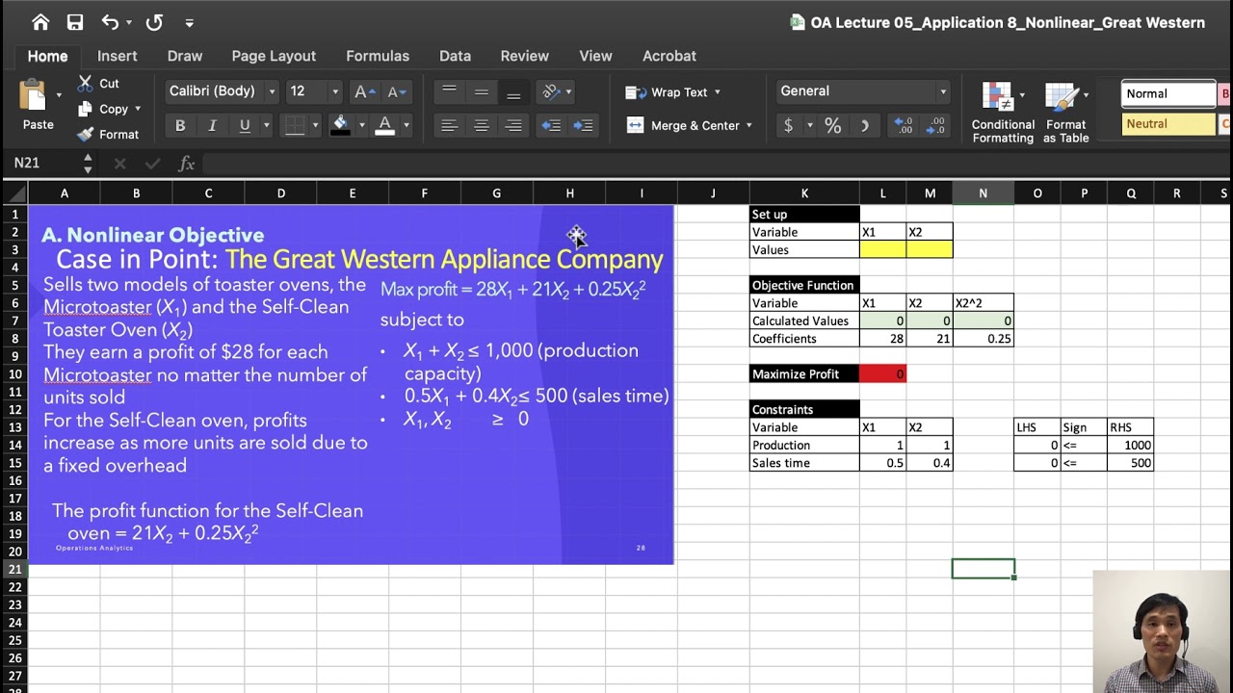This screenshot has width=1233, height=693.
Task: Apply the Neutral cell style
Action: [1168, 124]
